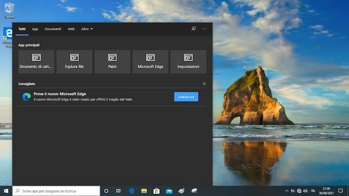
Task: Switch to the Documenti tab
Action: tap(53, 29)
